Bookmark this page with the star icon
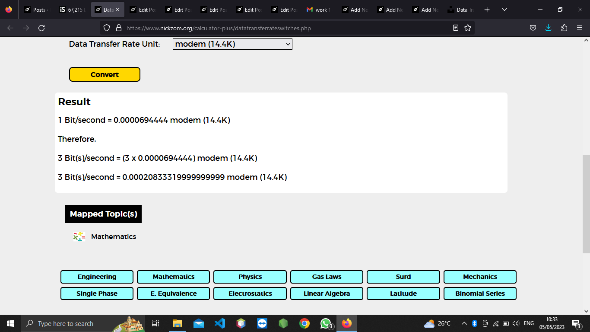 (x=468, y=28)
